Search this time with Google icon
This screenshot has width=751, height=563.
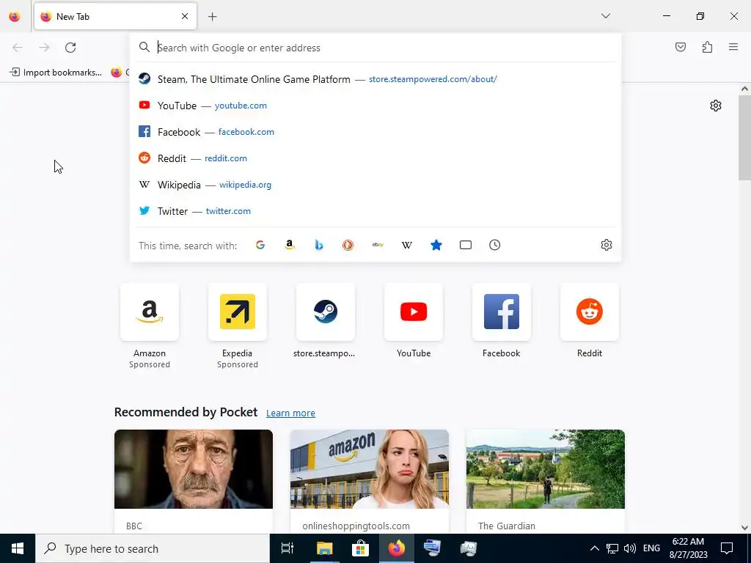[x=260, y=245]
